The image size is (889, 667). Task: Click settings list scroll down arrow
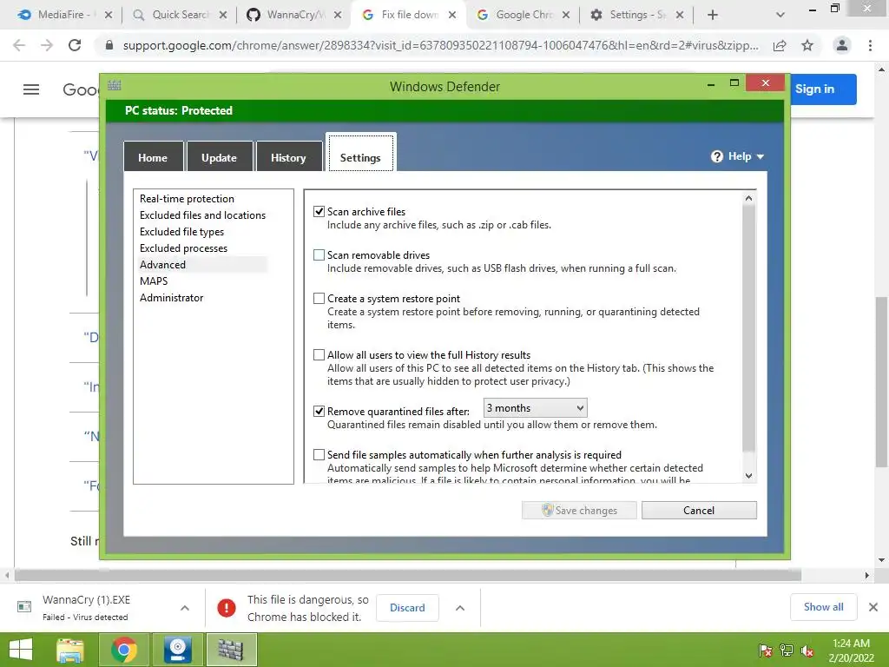point(749,476)
